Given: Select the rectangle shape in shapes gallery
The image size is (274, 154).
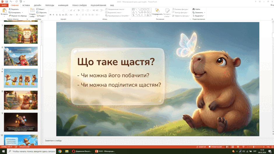Looking at the screenshot, I should click(x=142, y=9).
